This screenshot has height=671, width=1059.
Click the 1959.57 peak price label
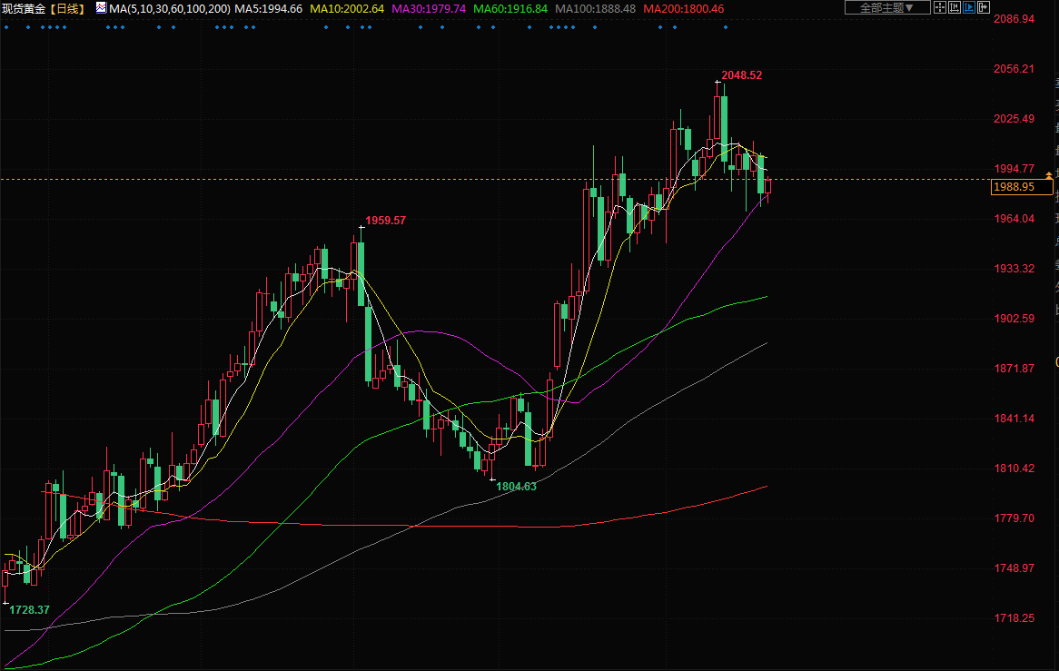pos(385,221)
